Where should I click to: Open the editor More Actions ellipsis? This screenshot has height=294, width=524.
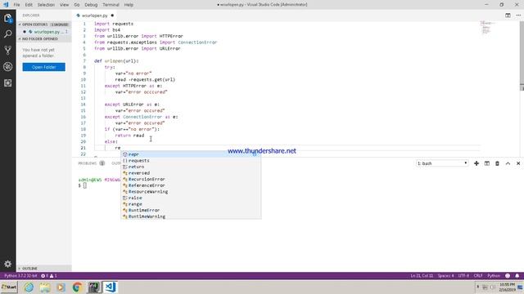coord(518,16)
